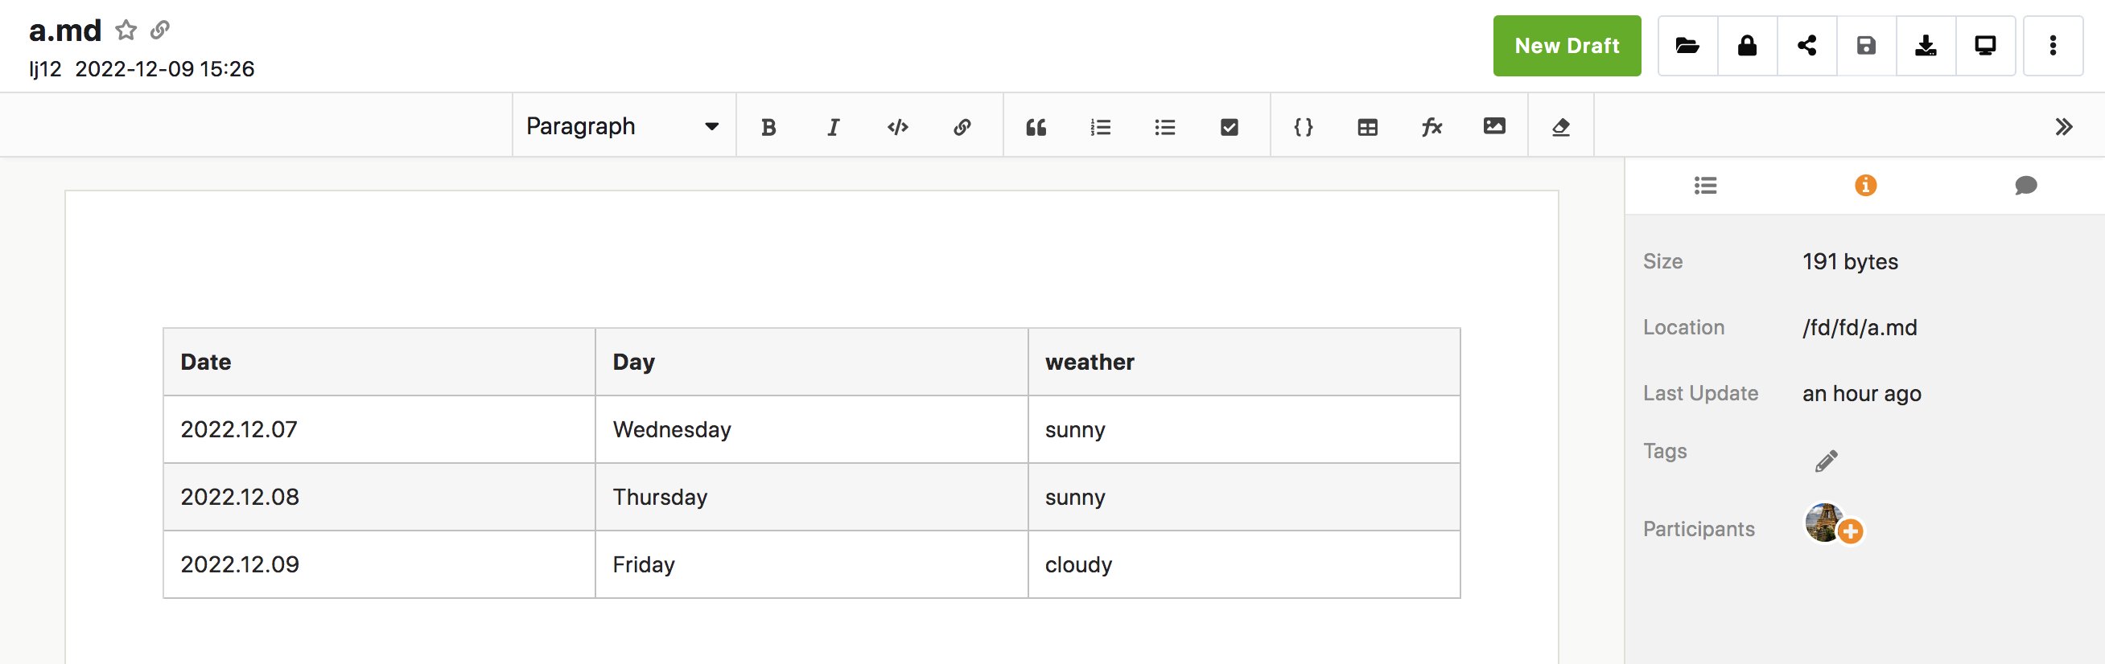Edit tags with the pencil icon

coord(1827,461)
